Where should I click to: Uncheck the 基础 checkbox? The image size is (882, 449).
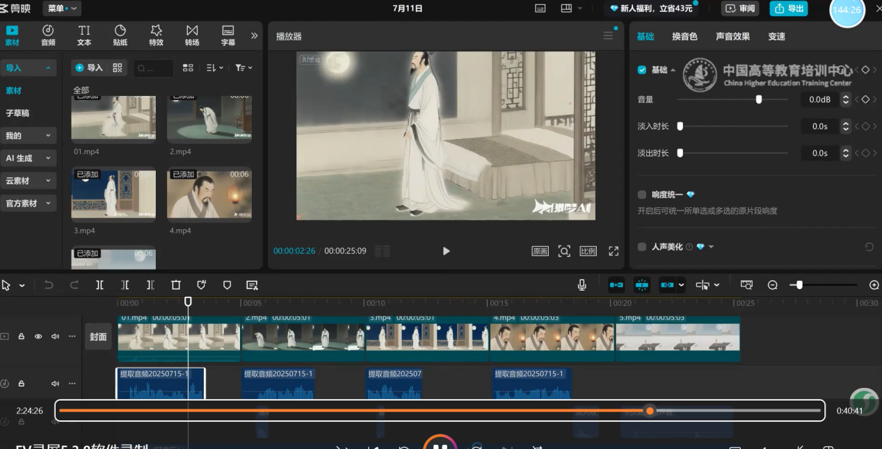point(642,70)
